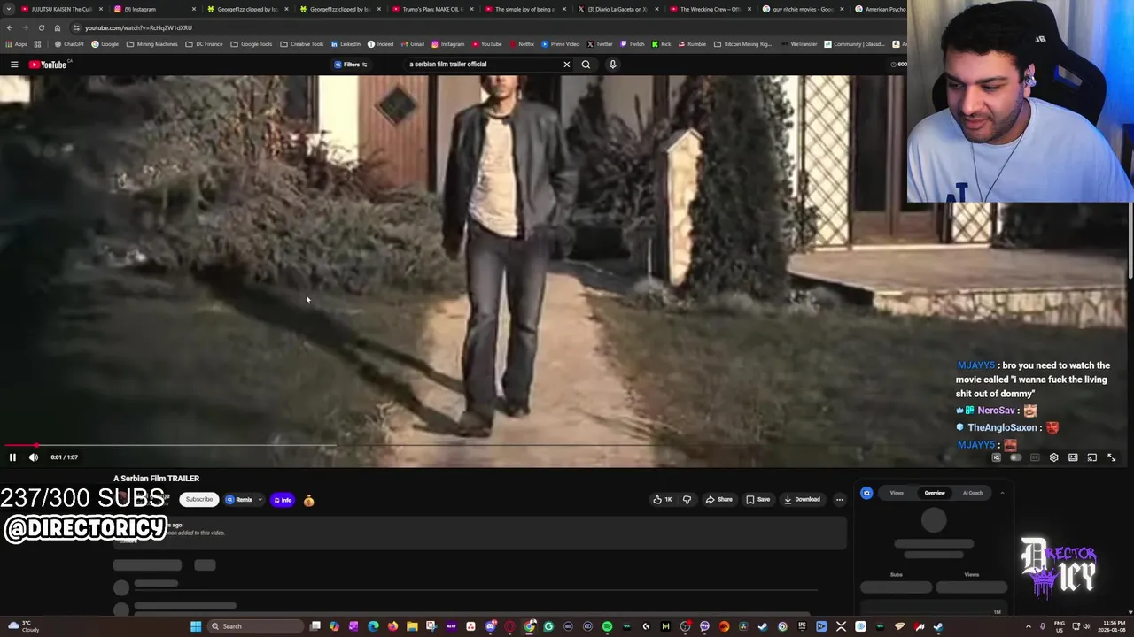The height and width of the screenshot is (637, 1134).
Task: Open the ChatGPT bookmark
Action: coord(69,44)
